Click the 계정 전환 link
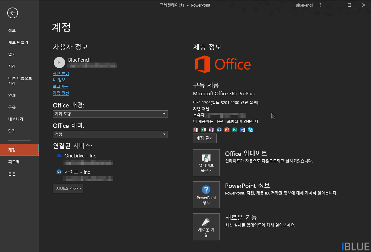The width and height of the screenshot is (371, 252). pyautogui.click(x=61, y=93)
